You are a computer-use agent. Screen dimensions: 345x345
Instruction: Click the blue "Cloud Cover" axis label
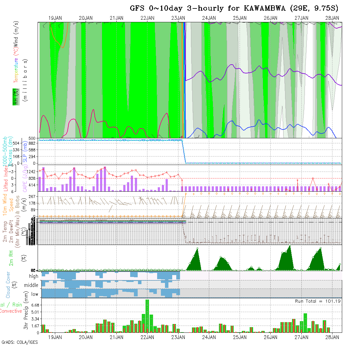point(8,285)
